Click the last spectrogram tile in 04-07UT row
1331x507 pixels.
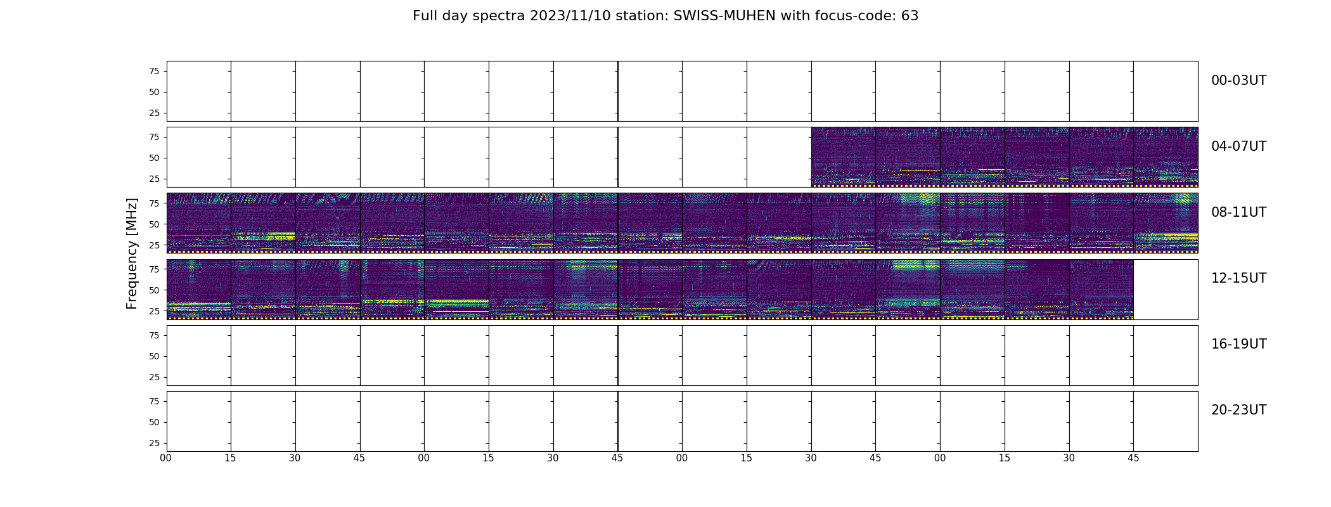click(x=1166, y=157)
